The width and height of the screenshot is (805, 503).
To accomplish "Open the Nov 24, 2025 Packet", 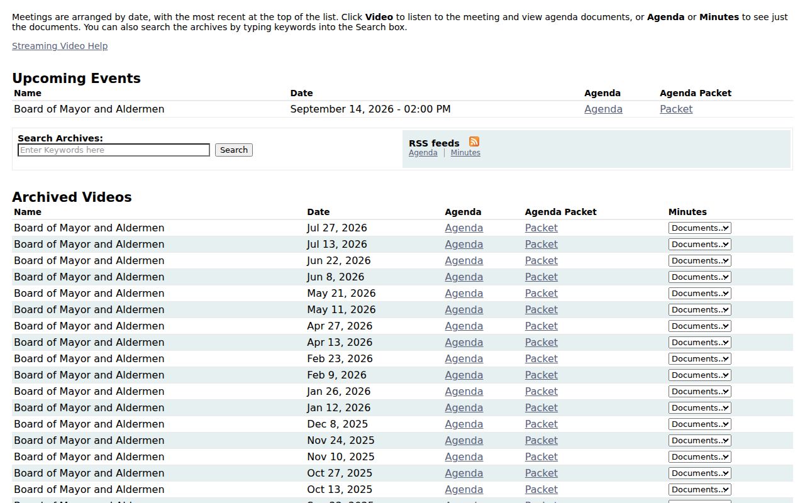I will tap(541, 440).
